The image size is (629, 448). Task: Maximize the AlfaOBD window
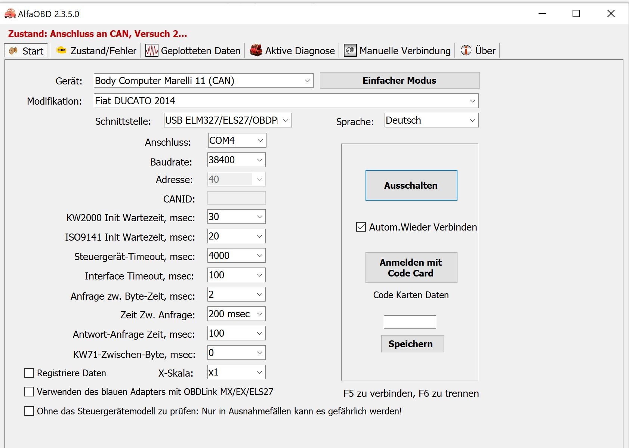576,14
